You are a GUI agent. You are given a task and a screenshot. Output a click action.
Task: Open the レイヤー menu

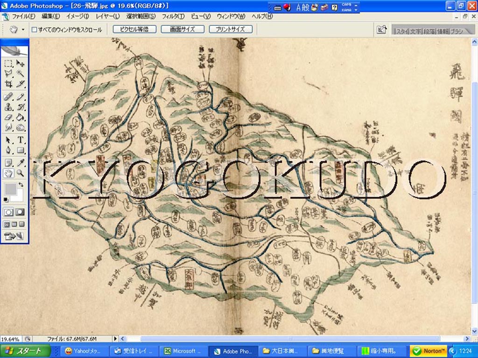tap(108, 16)
